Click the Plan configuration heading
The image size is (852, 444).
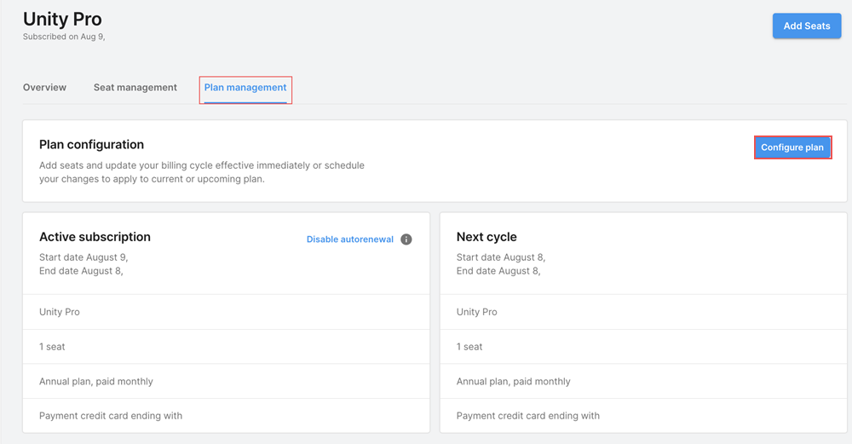(91, 145)
